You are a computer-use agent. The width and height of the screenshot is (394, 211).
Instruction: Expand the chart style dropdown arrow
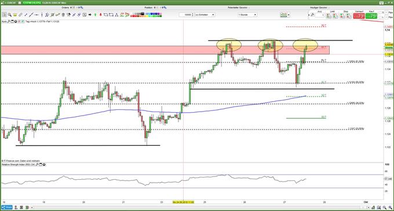tap(289, 15)
